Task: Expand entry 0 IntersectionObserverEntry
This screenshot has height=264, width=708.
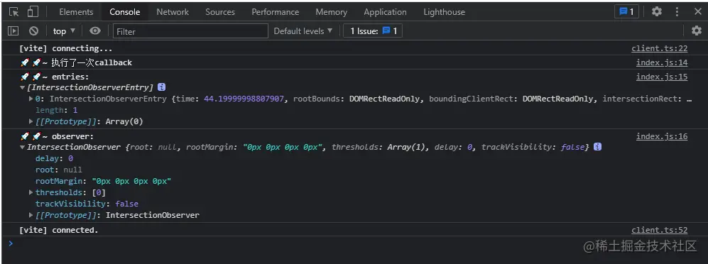Action: [31, 99]
